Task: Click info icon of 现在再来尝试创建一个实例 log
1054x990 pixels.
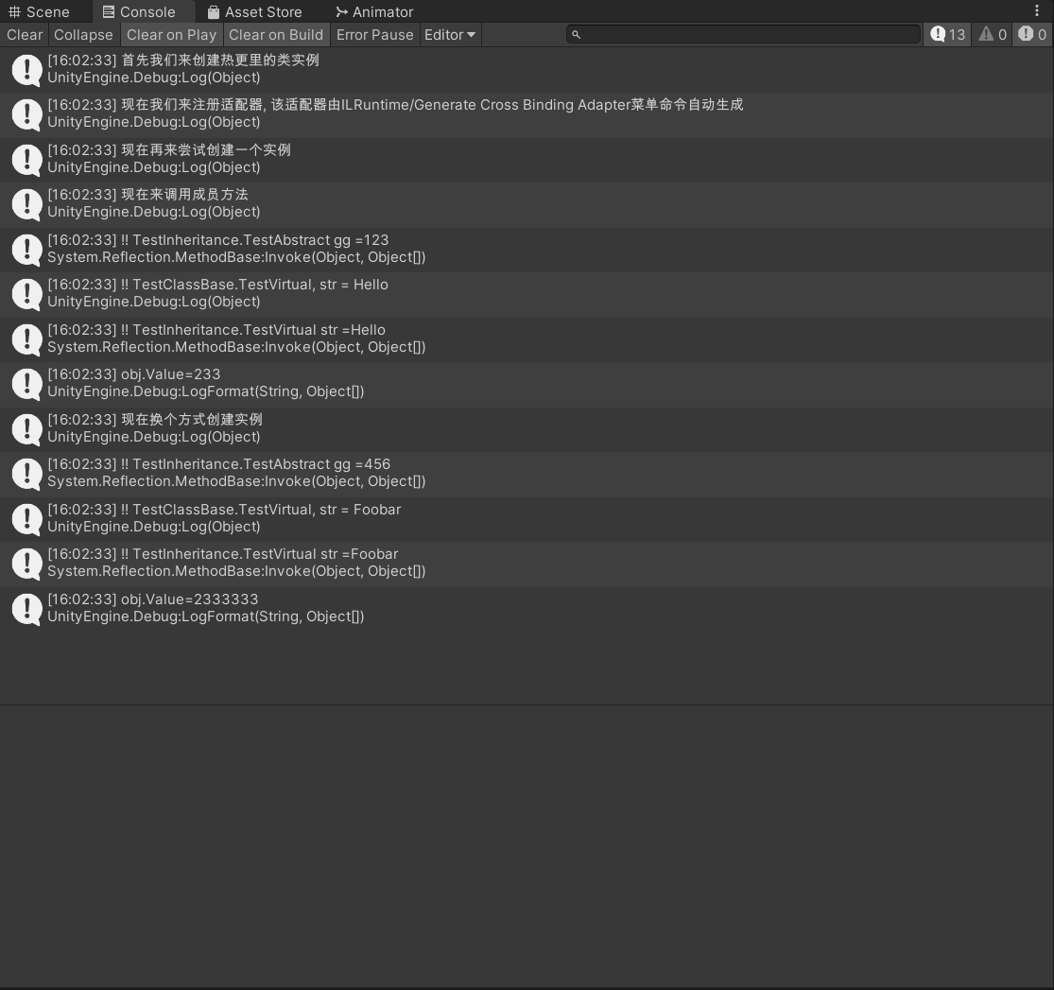Action: click(x=26, y=160)
